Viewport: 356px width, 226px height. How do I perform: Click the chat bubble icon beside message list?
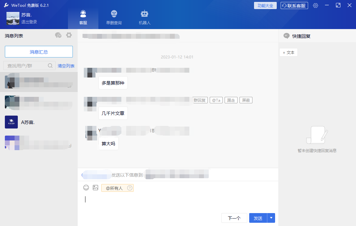58,35
